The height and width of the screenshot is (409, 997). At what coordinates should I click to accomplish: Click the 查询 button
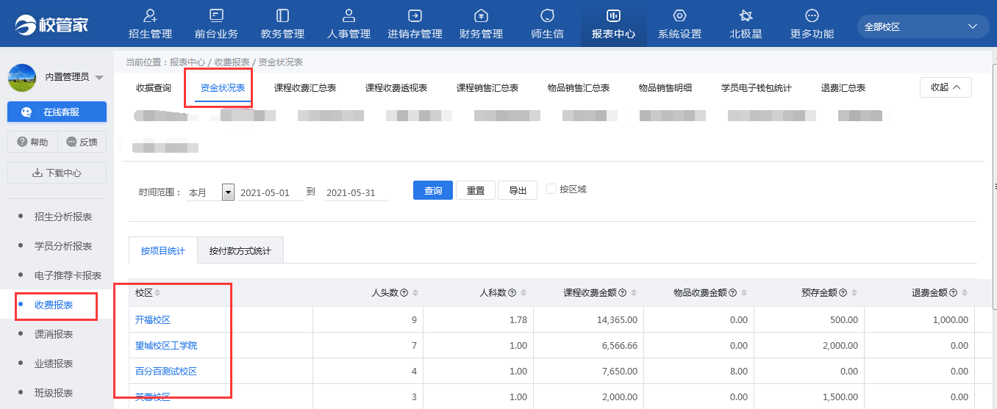(433, 190)
